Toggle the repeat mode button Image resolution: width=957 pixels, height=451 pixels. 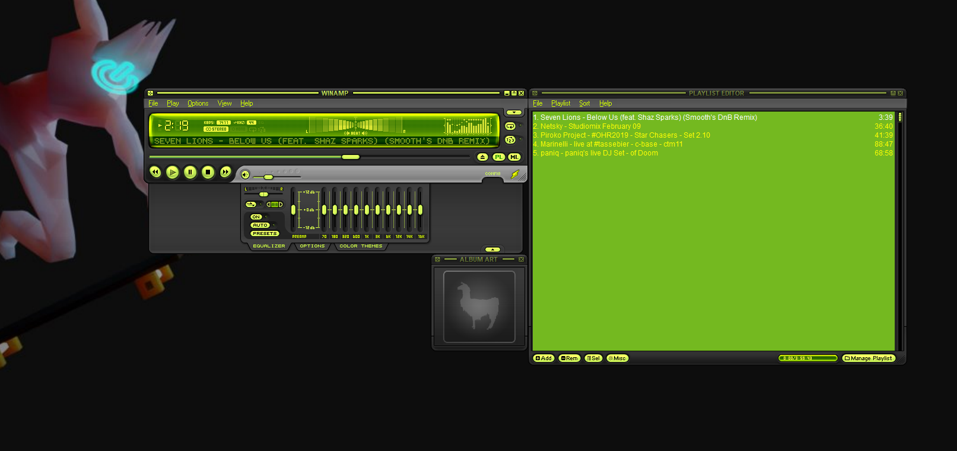510,126
